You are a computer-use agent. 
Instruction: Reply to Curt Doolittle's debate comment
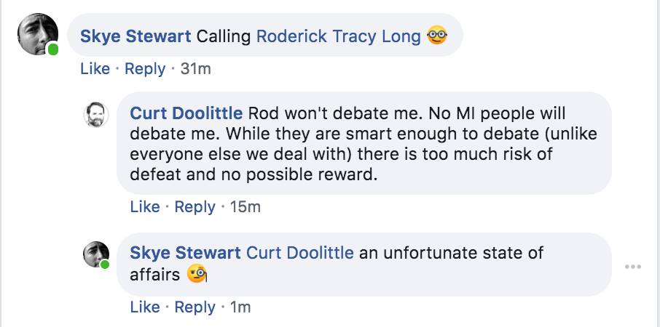coord(195,207)
